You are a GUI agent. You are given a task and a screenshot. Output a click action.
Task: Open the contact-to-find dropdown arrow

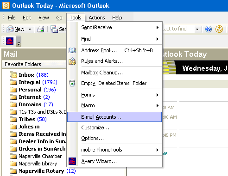[x=197, y=29]
